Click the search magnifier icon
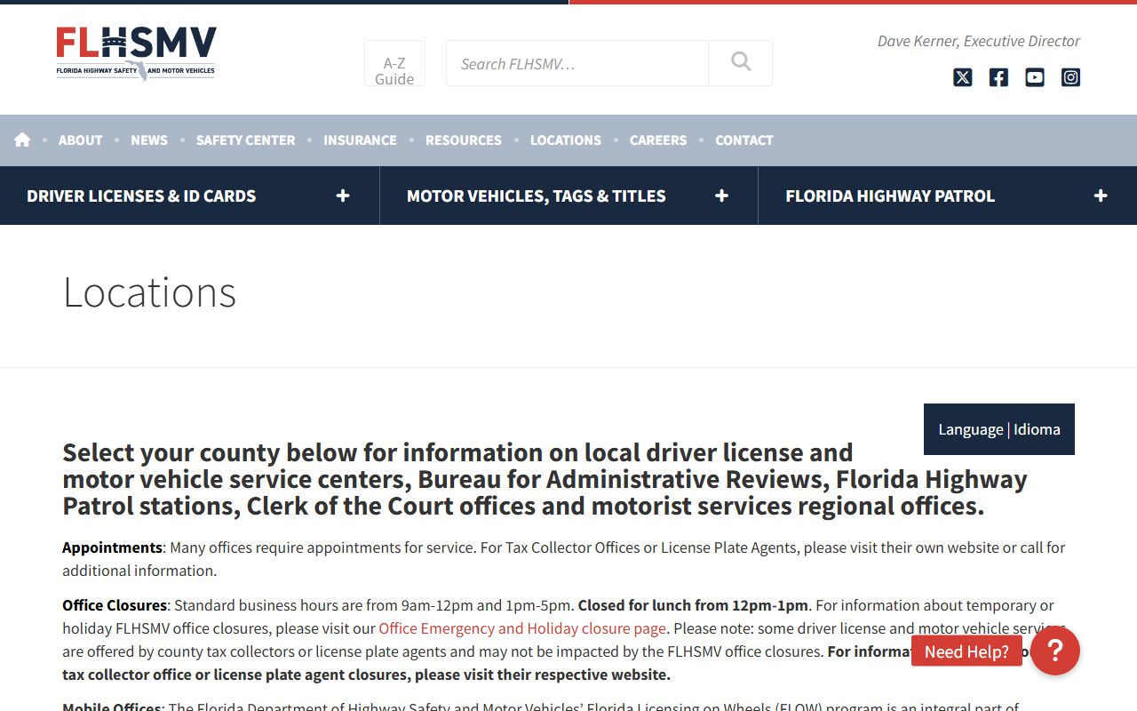This screenshot has height=711, width=1137. coord(741,62)
